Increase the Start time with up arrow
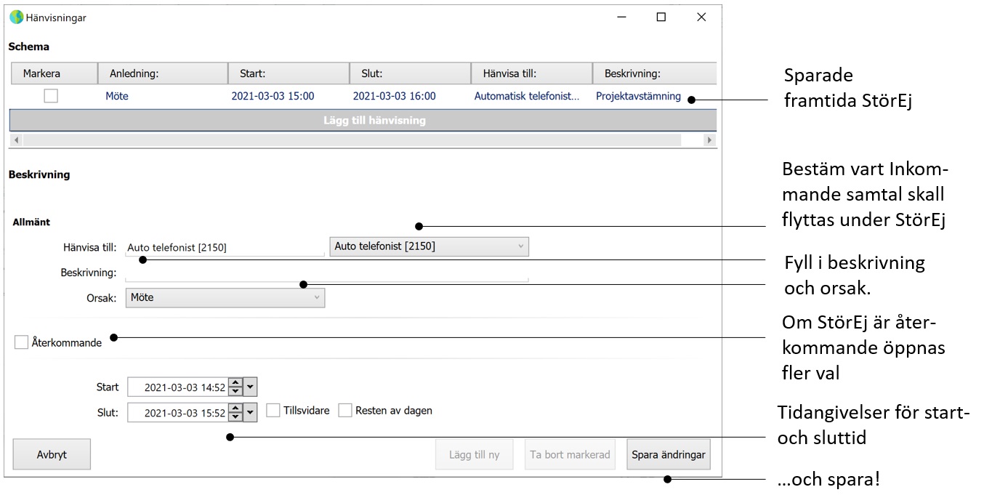Viewport: 984px width, 495px height. 235,383
